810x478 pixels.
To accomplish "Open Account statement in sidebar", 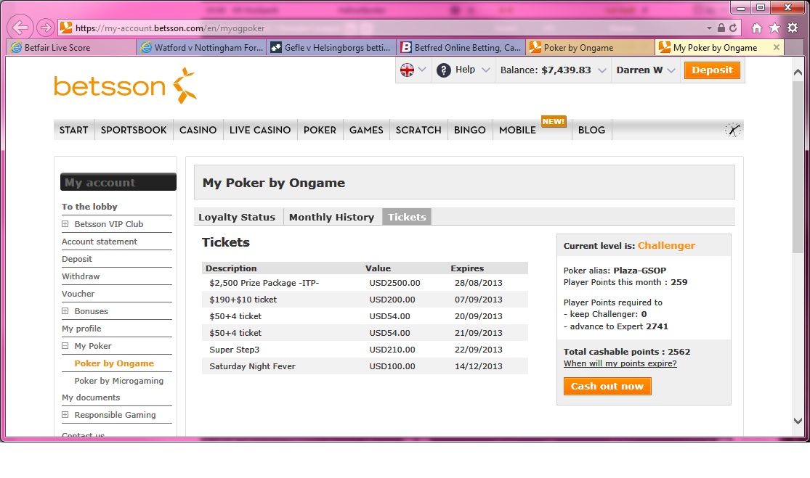I will (x=100, y=242).
